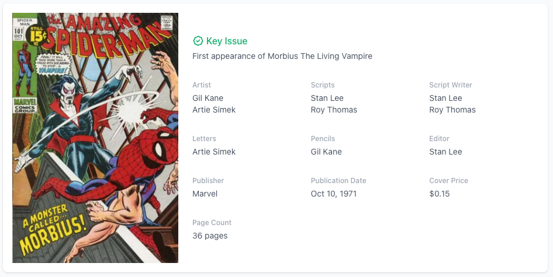This screenshot has width=553, height=277.
Task: Select the $0.15 cover price value
Action: click(x=440, y=194)
